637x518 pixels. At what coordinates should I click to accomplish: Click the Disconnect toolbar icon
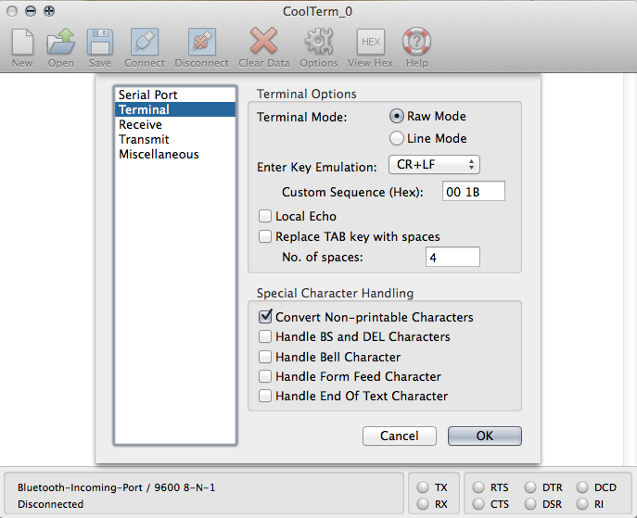(x=202, y=42)
